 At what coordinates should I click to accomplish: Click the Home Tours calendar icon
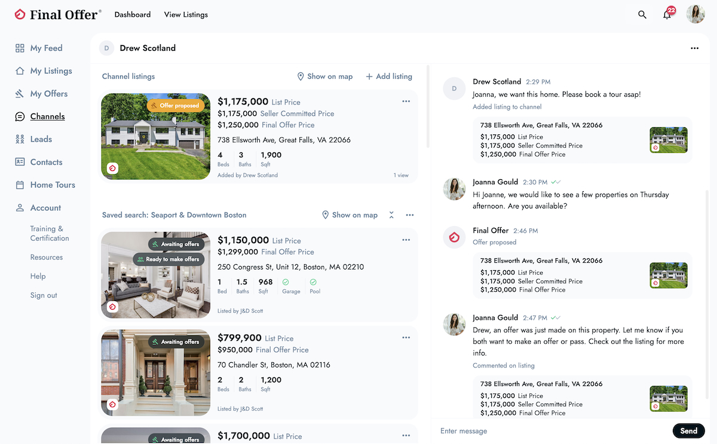(20, 185)
